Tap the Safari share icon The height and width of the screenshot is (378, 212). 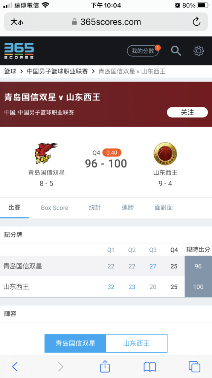point(105,366)
